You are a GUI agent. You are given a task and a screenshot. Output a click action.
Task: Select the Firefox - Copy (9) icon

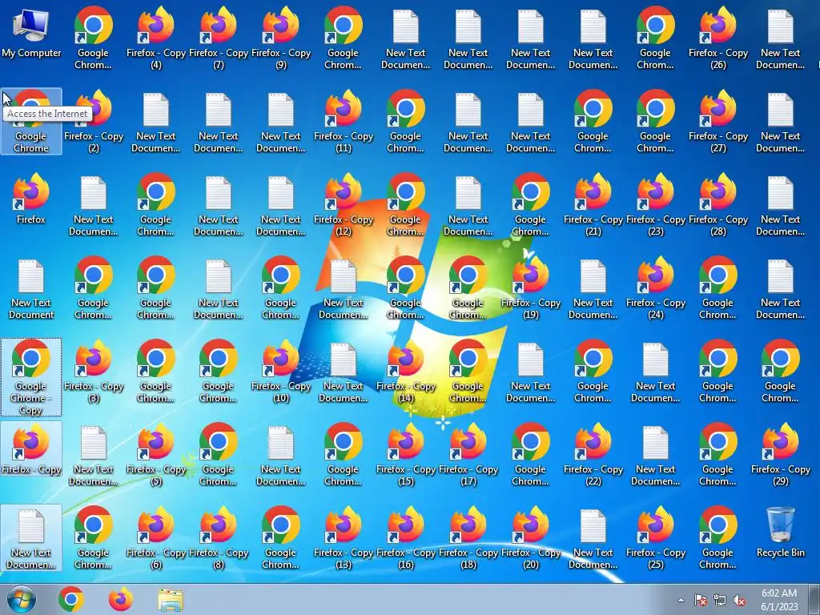point(281,38)
